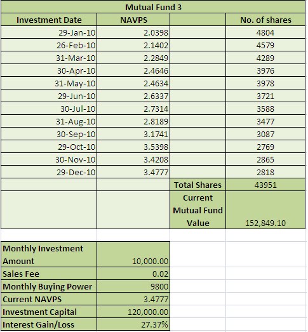Viewport: 308px width, 332px height.
Task: Click the No. of shares header
Action: click(x=265, y=20)
